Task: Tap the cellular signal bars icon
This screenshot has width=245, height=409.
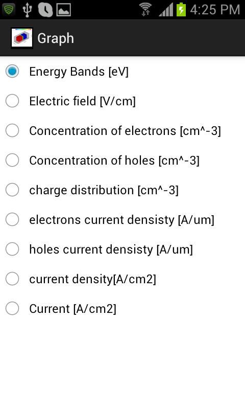Action: coord(166,10)
